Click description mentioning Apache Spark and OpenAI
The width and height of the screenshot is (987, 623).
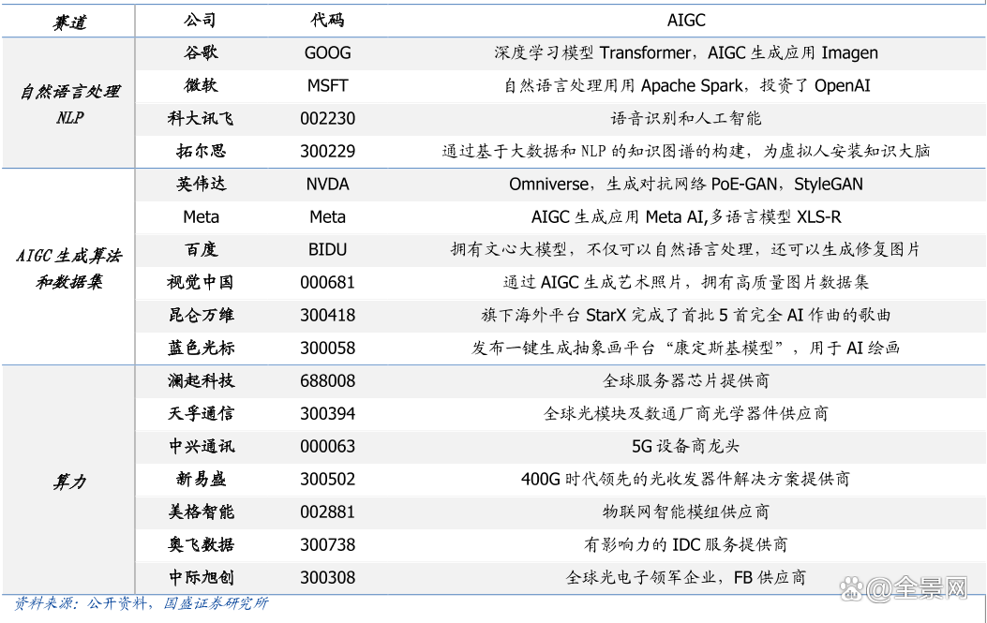[x=687, y=85]
